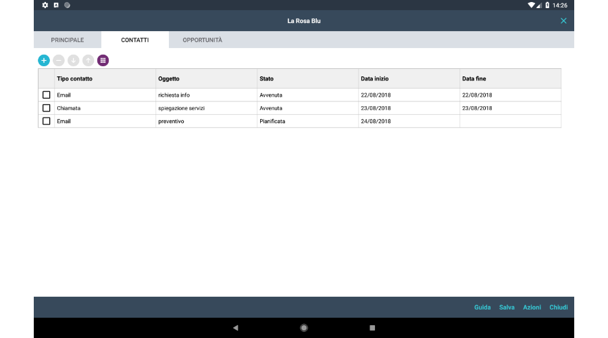
Task: Click the Chiudi button
Action: [x=559, y=308]
